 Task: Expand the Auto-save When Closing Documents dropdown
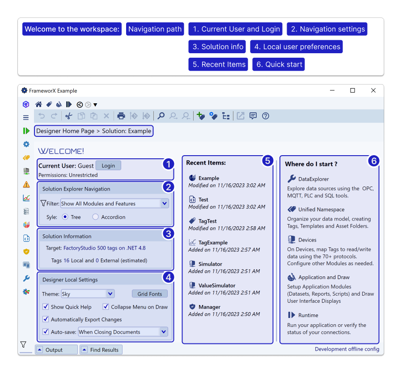click(x=164, y=332)
